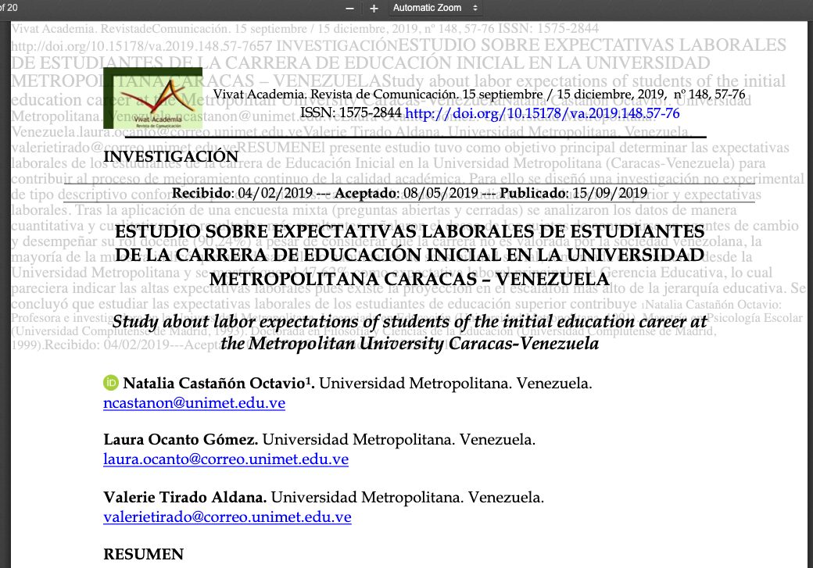Click the "Recibido: 04/02/2019" date
813x568 pixels.
pyautogui.click(x=242, y=193)
